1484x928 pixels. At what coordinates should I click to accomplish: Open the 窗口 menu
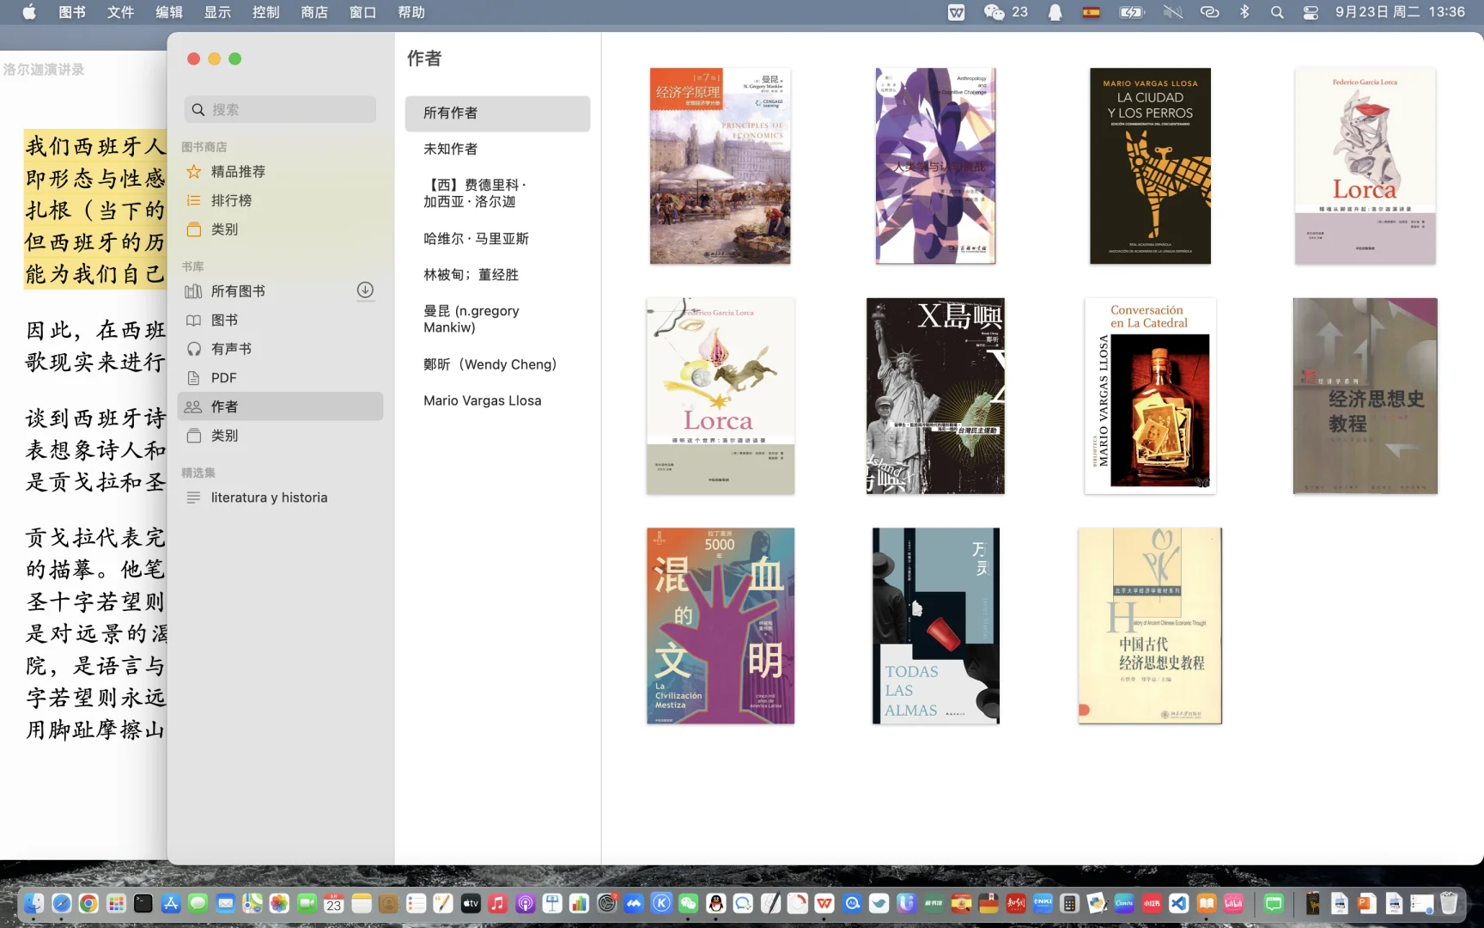(363, 12)
